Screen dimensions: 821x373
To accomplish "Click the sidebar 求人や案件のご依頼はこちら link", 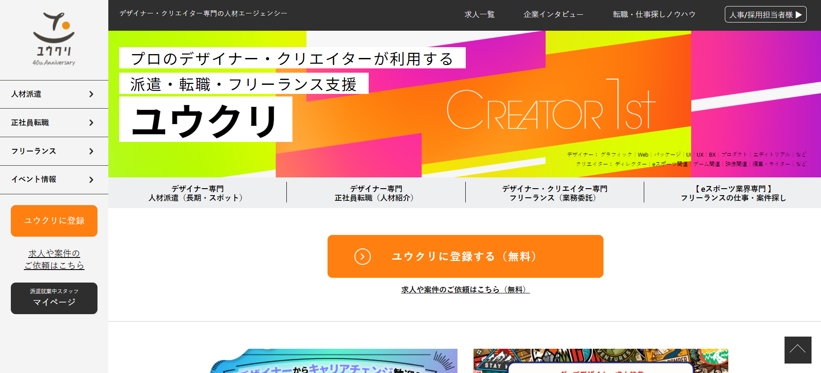I will point(54,259).
